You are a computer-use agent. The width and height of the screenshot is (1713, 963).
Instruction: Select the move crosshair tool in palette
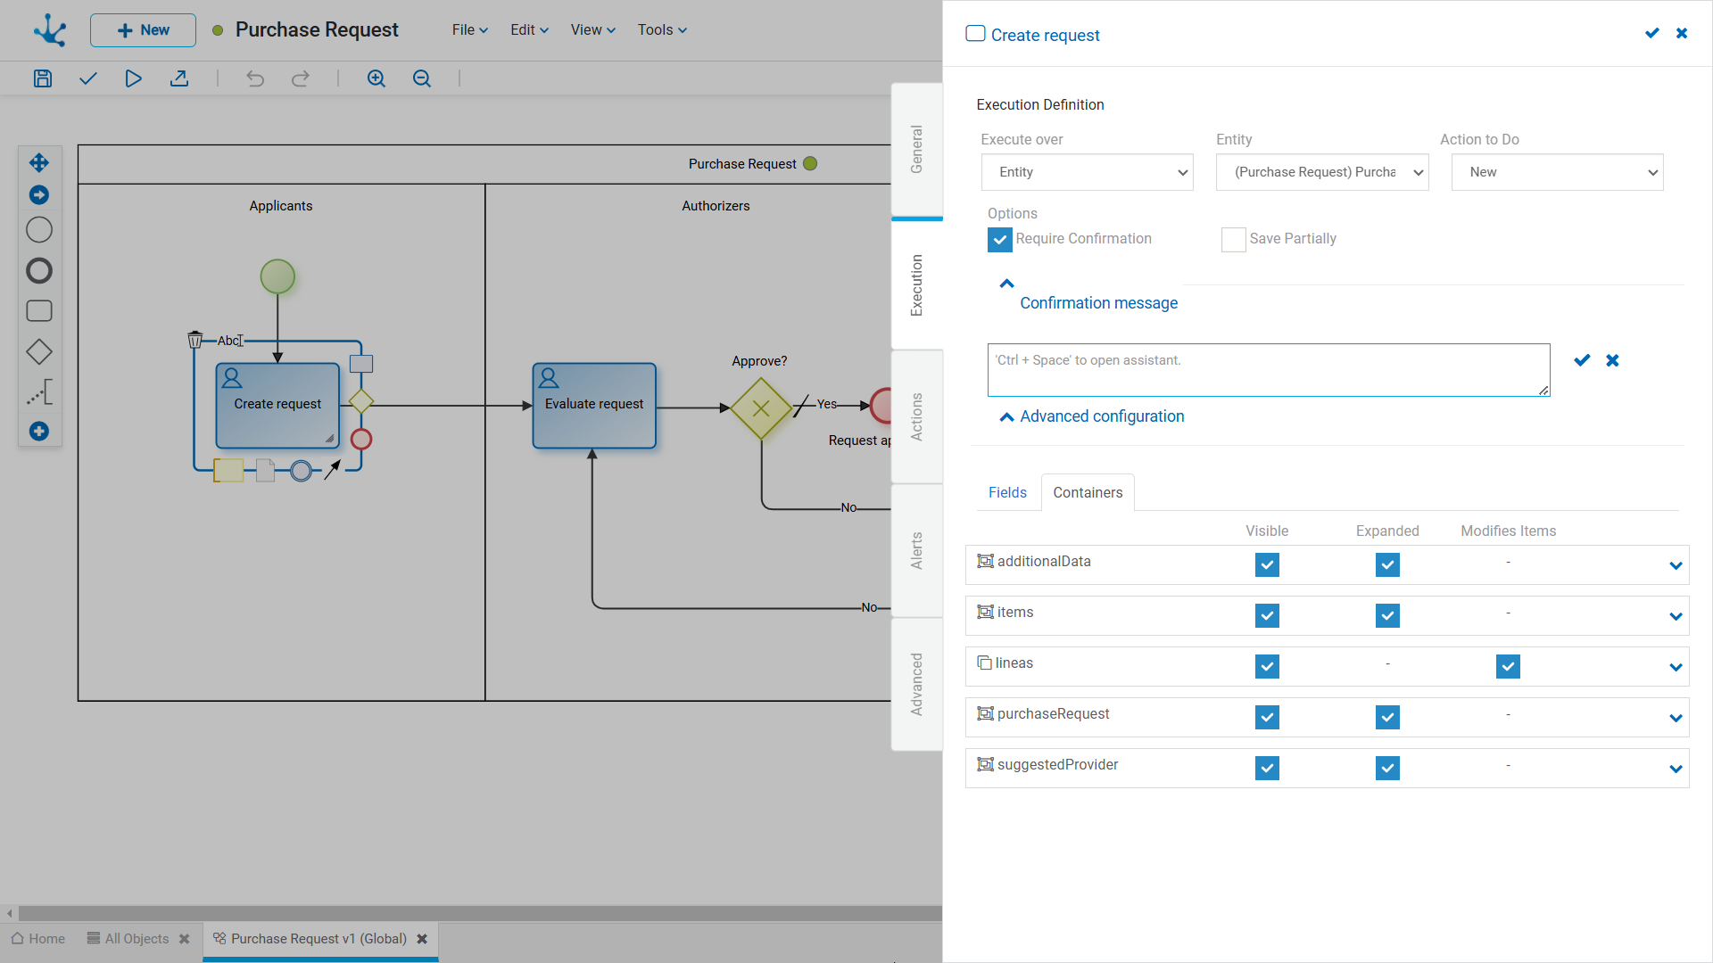[x=39, y=162]
